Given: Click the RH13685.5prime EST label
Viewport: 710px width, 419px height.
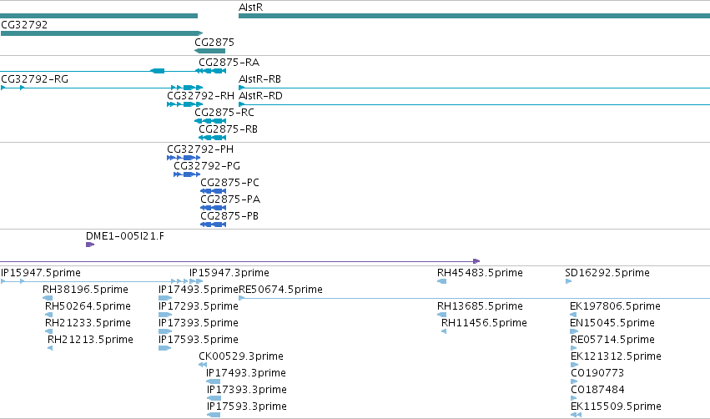Looking at the screenshot, I should (x=480, y=306).
